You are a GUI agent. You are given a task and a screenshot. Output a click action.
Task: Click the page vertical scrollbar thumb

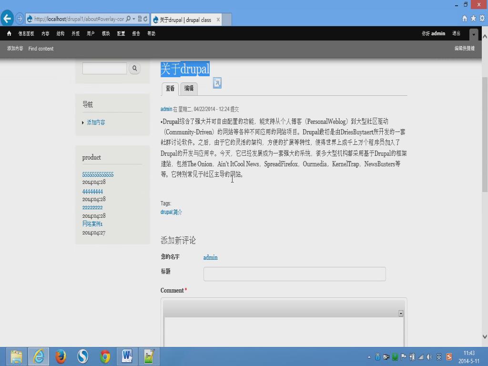pyautogui.click(x=485, y=134)
